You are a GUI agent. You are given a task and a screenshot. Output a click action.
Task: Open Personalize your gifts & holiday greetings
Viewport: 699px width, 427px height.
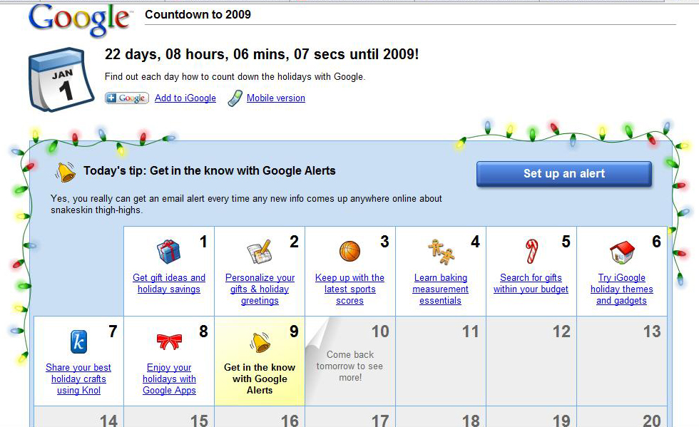tap(260, 289)
